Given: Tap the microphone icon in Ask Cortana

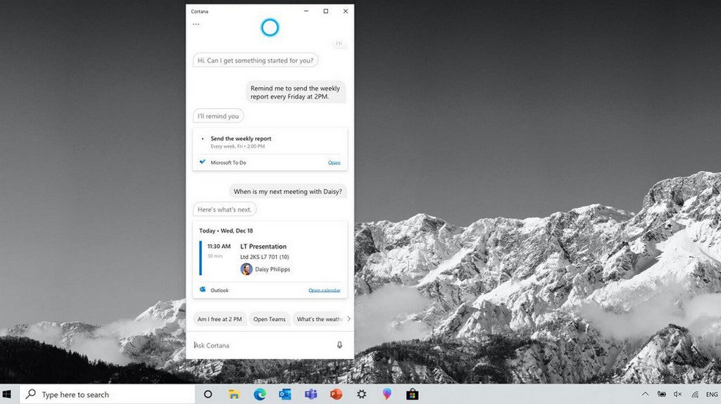Looking at the screenshot, I should 339,345.
